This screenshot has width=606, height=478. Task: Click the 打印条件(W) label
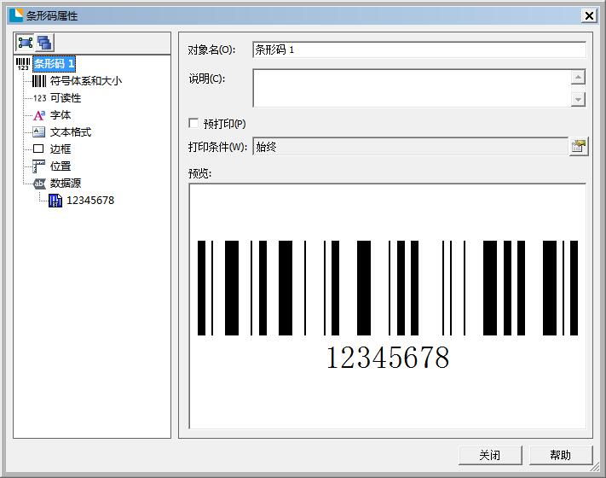(x=217, y=147)
